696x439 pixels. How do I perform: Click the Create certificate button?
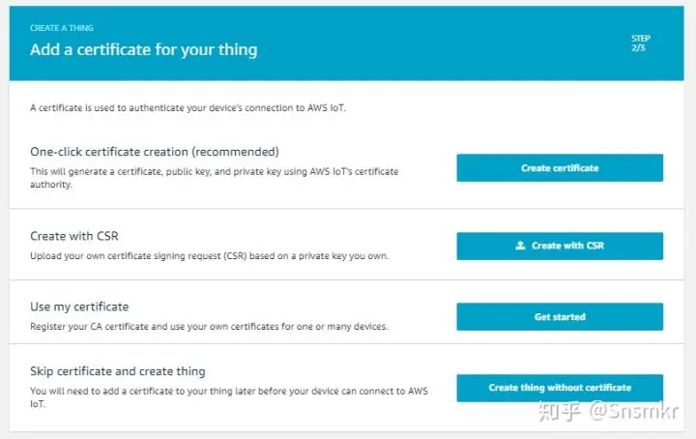coord(560,168)
